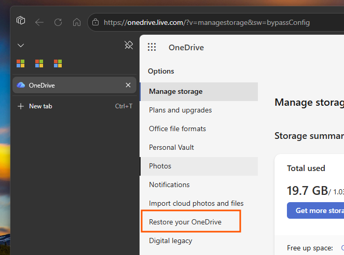
Task: Open the second pinned Microsoft tab
Action: click(x=39, y=64)
